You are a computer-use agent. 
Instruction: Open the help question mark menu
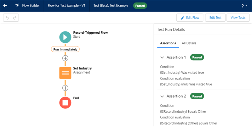pos(244,6)
